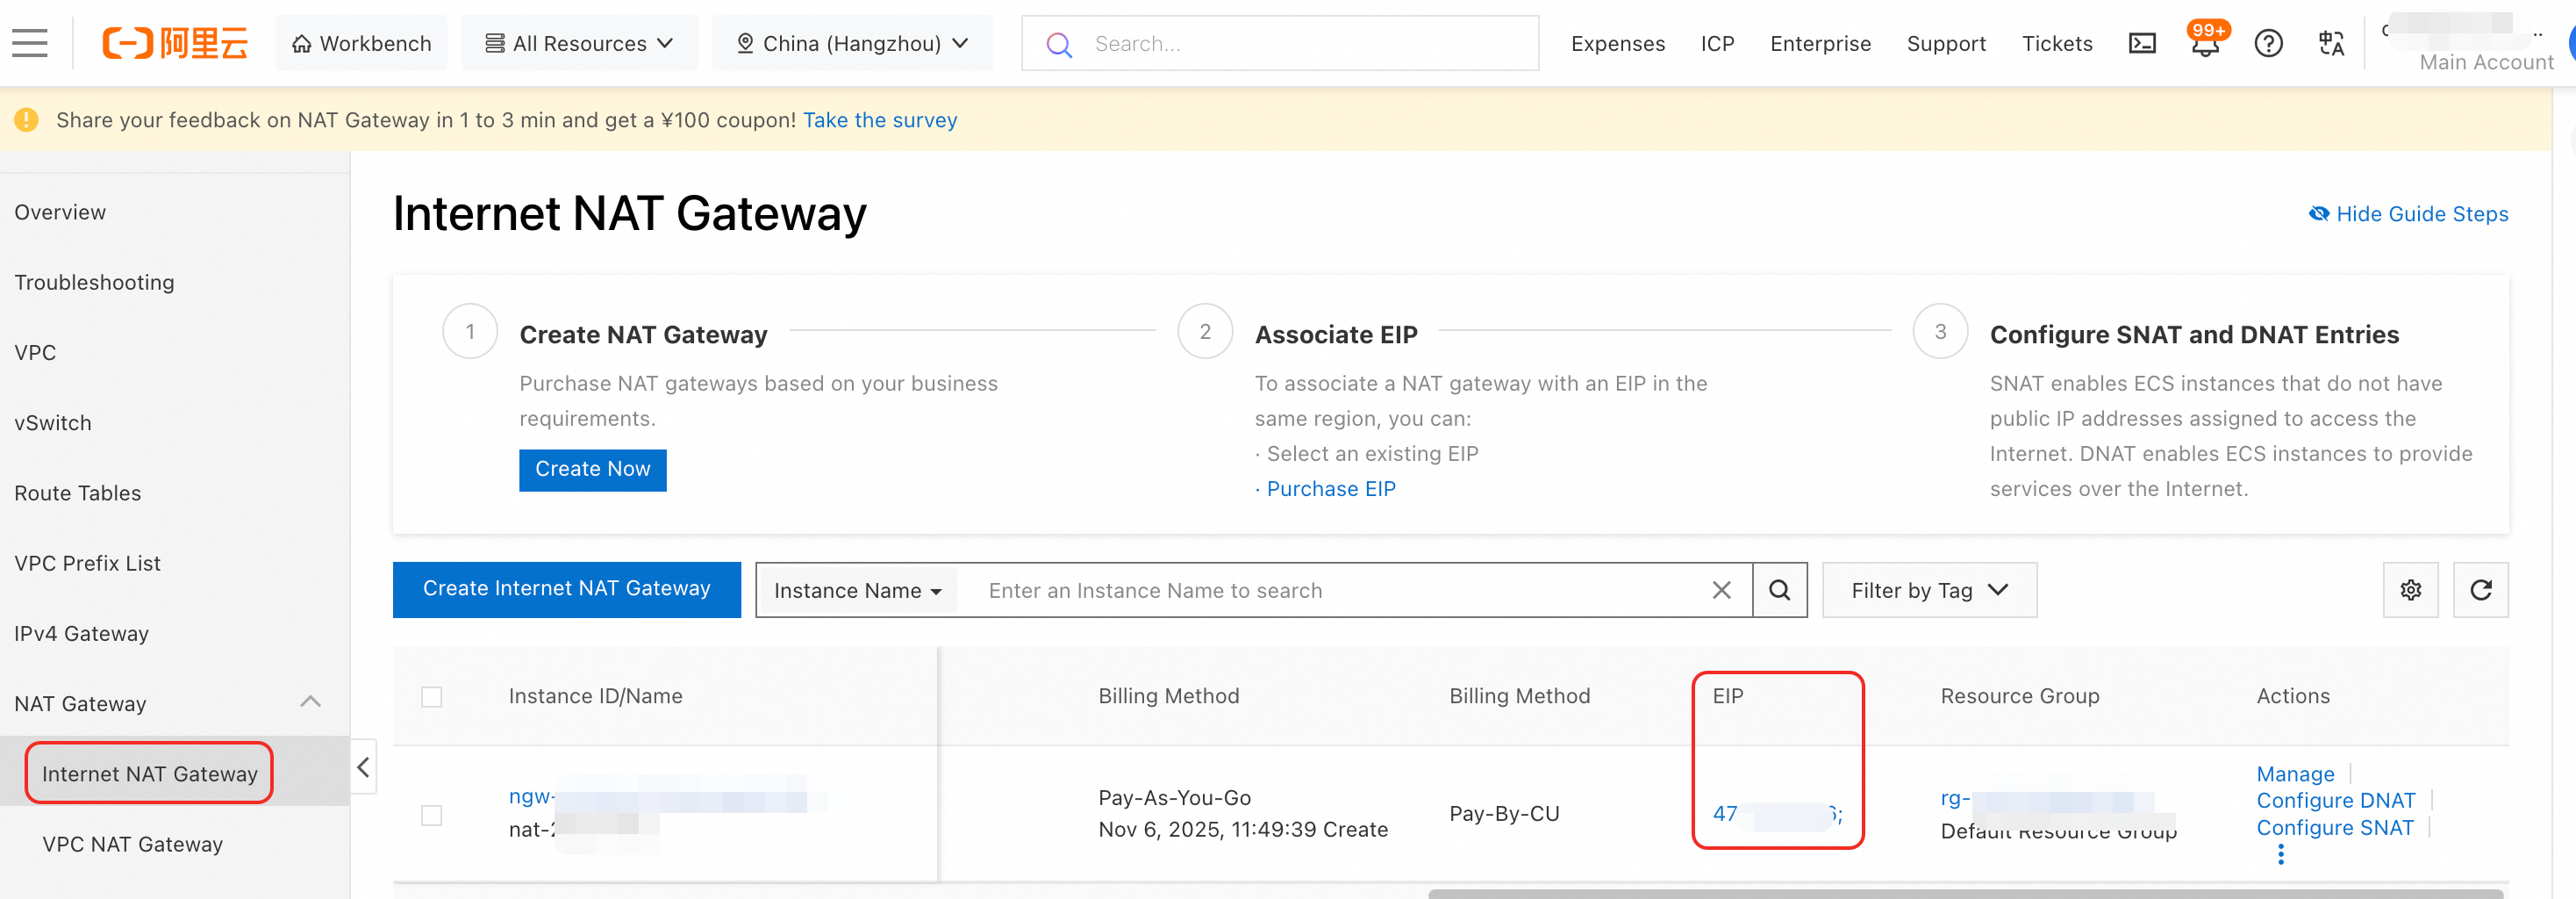
Task: Open the language switch icon
Action: click(x=2331, y=43)
